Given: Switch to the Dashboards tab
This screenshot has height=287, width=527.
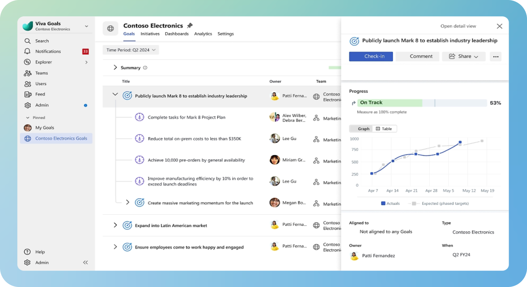Looking at the screenshot, I should [x=177, y=34].
